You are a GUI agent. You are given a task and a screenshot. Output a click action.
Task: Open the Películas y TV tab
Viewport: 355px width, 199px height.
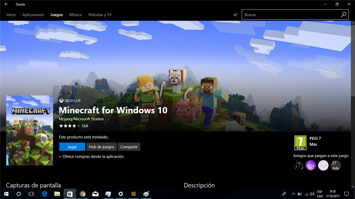point(100,15)
